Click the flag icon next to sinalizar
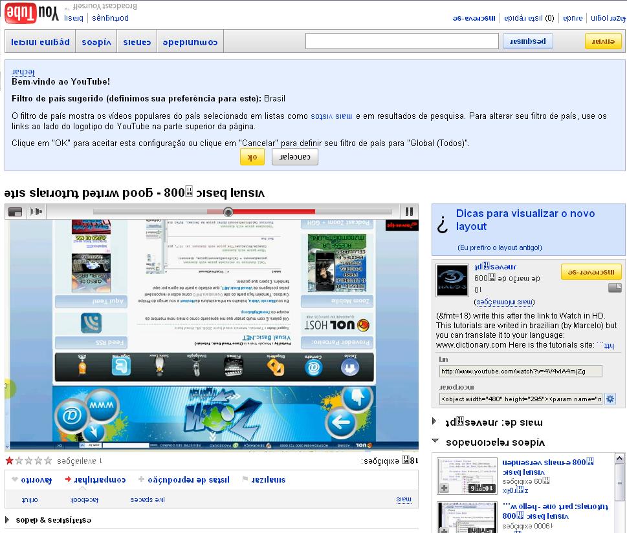Screen dimensions: 627x533 coord(245,479)
